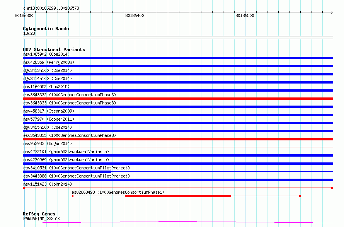The width and height of the screenshot is (344, 227).
Task: Select the nsv1151423 (John2014) label
Action: 48,184
